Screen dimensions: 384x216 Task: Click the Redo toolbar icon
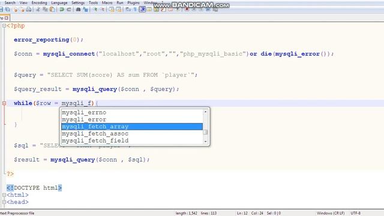pyautogui.click(x=69, y=10)
